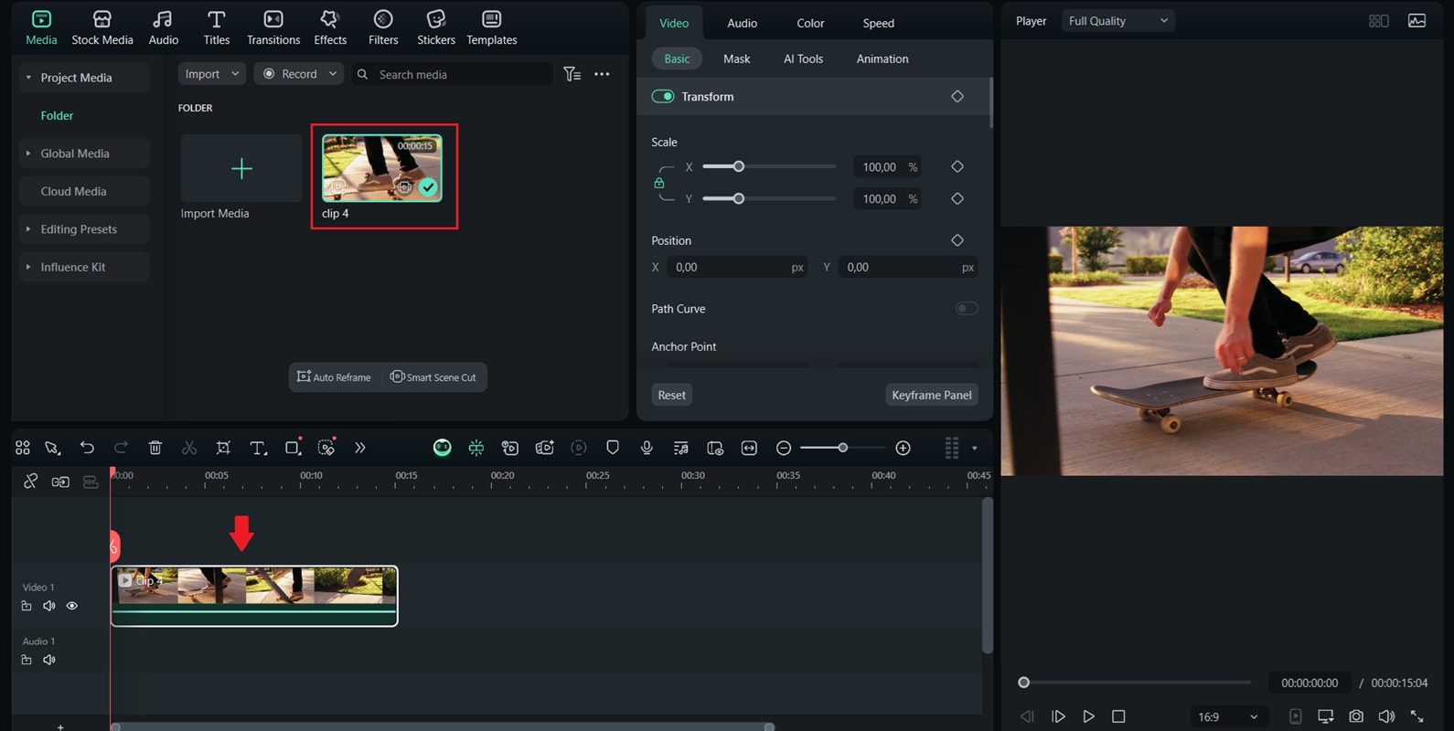1454x731 pixels.
Task: Choose the Text tool in the timeline toolbar
Action: pos(259,448)
